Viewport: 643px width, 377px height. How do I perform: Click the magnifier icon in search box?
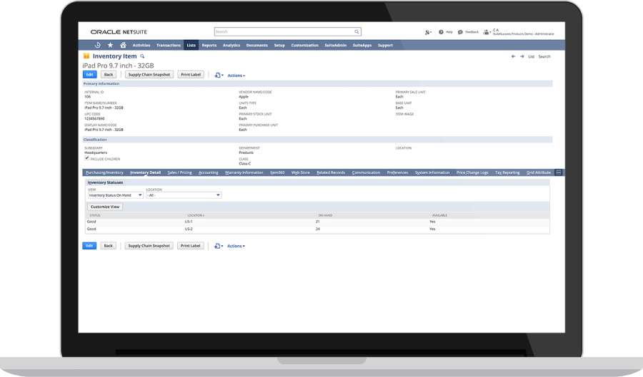pyautogui.click(x=357, y=31)
